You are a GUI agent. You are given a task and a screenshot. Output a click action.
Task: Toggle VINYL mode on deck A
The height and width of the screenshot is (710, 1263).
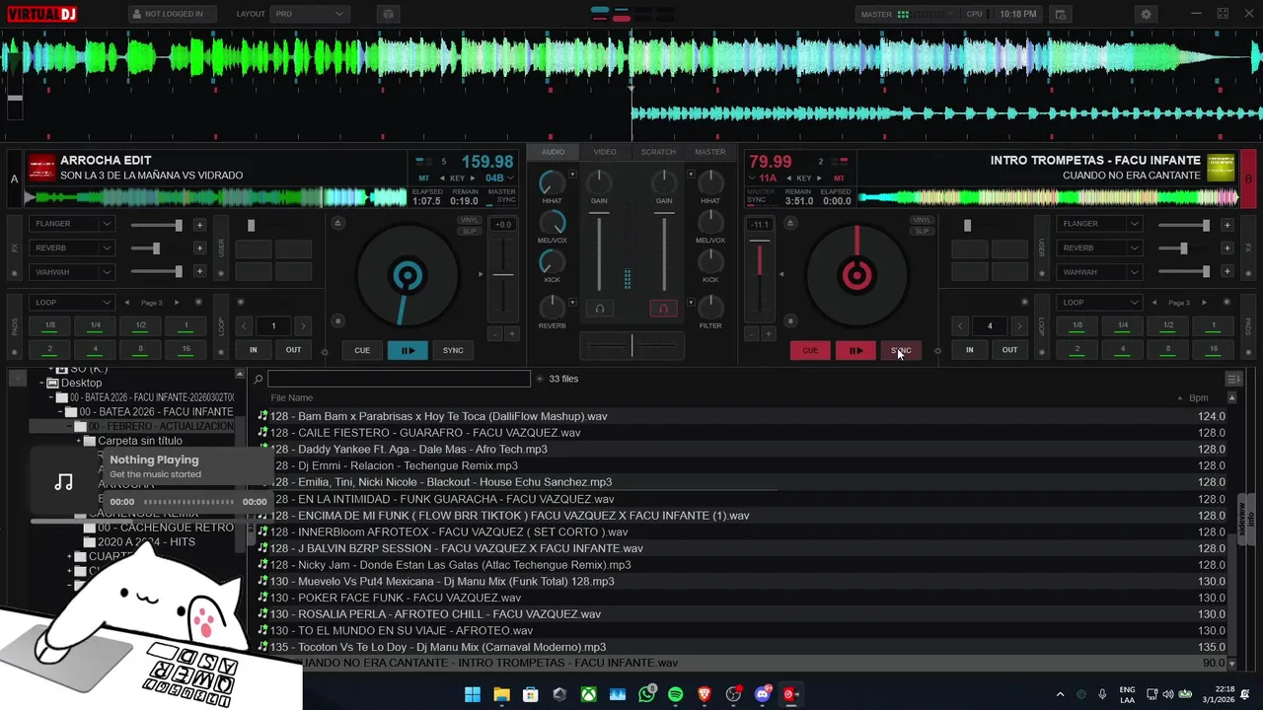coord(470,221)
